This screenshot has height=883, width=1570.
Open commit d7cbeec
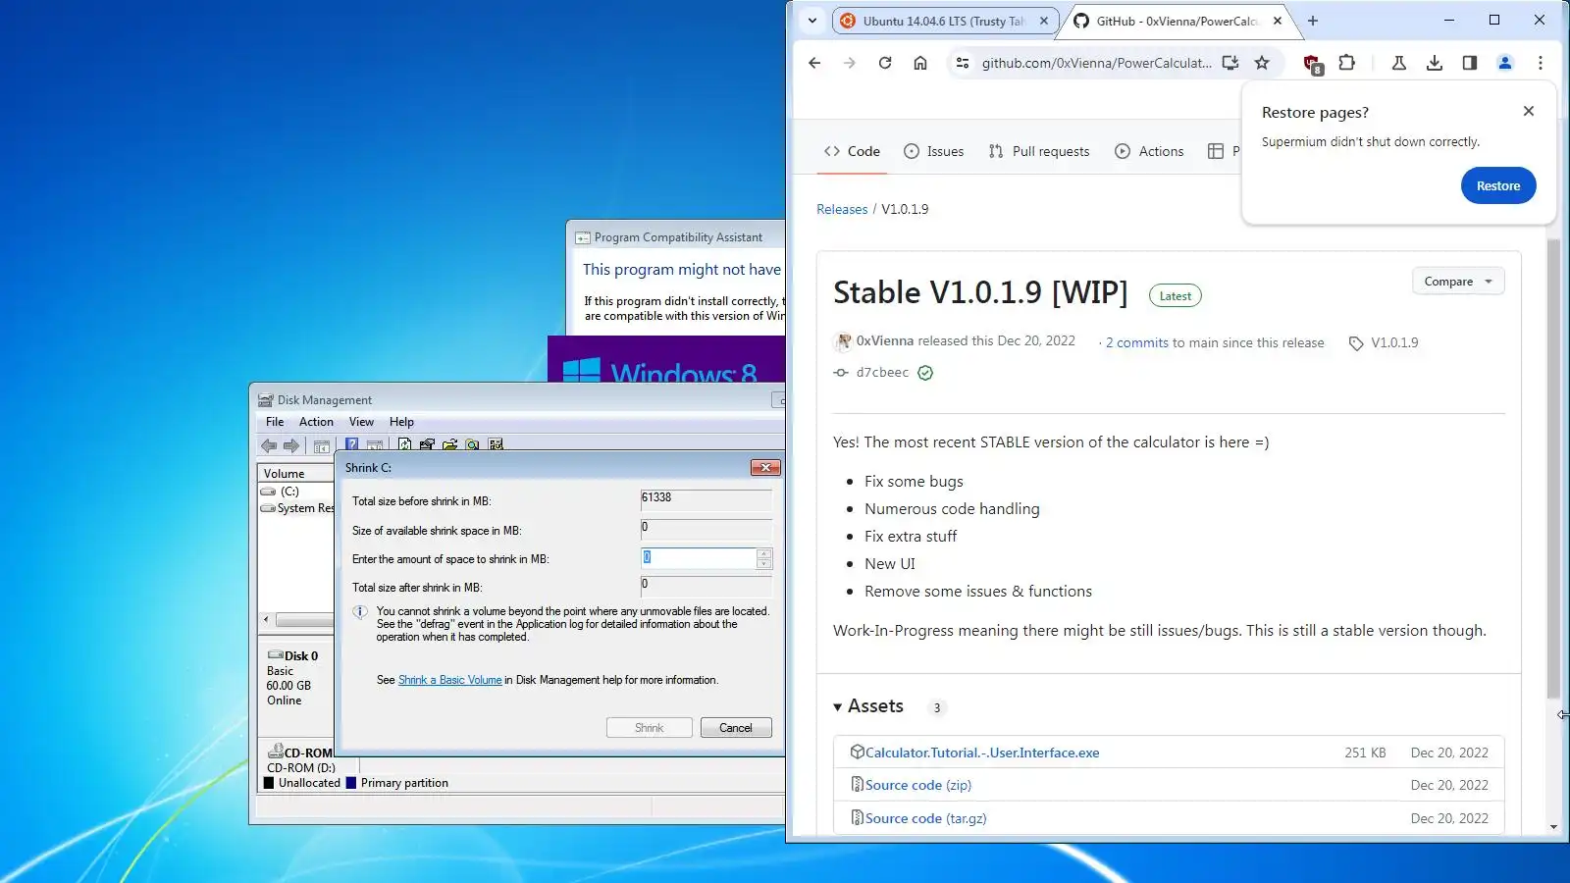click(882, 373)
